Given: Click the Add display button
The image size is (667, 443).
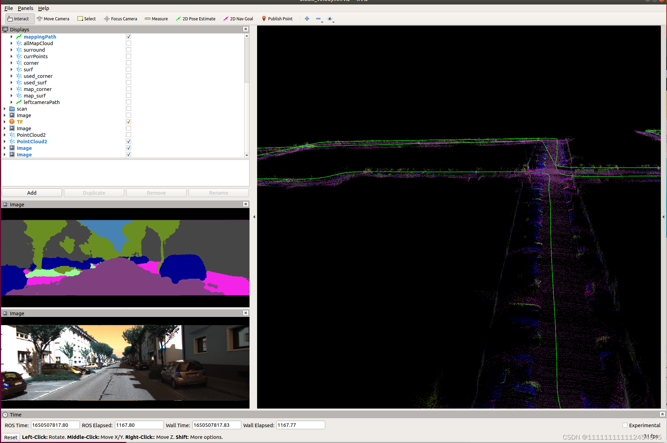Looking at the screenshot, I should coord(32,193).
